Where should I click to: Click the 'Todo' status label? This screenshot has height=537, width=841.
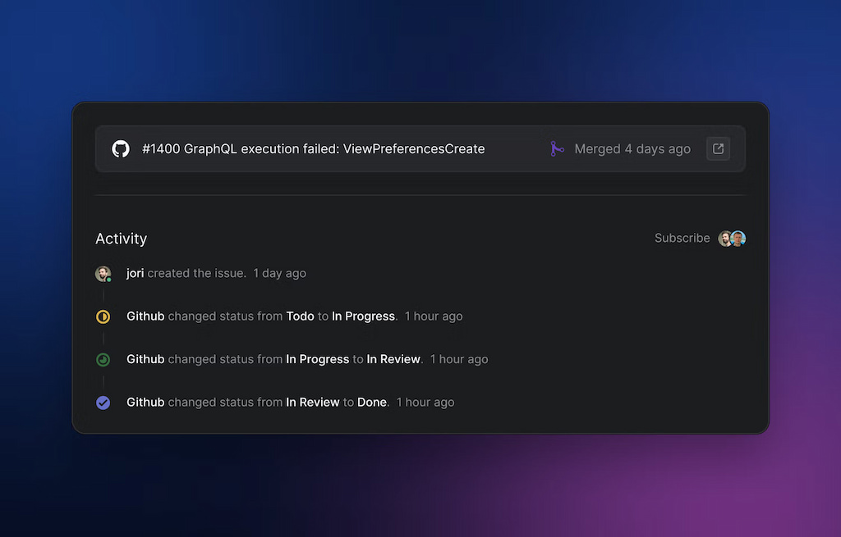click(300, 316)
